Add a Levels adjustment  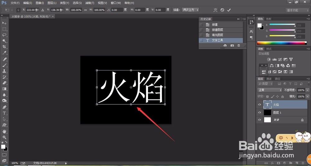pyautogui.click(x=275, y=59)
